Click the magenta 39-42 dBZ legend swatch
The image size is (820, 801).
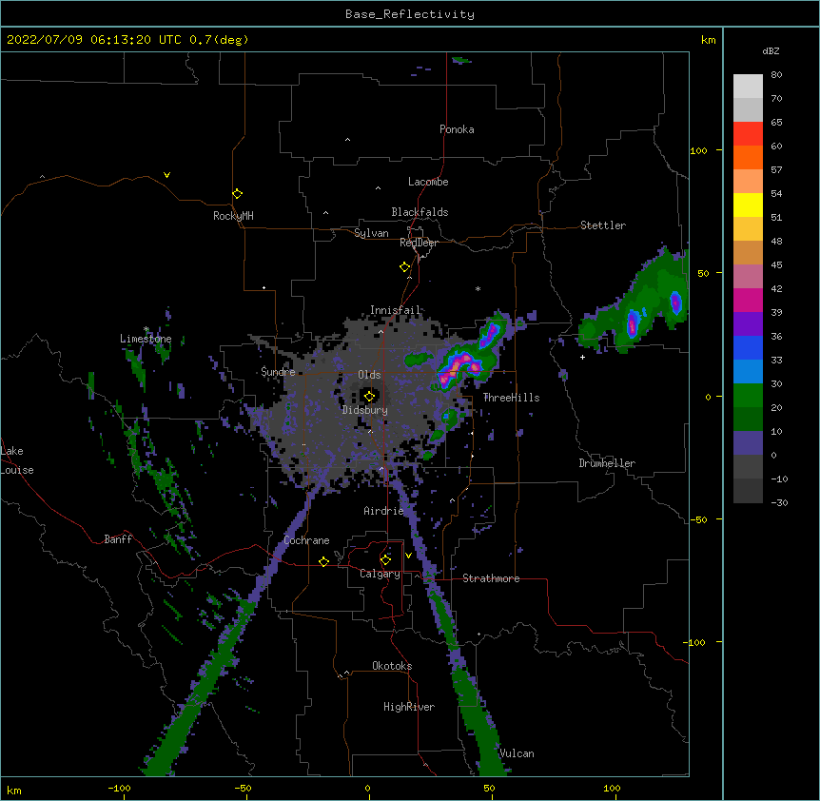(748, 300)
